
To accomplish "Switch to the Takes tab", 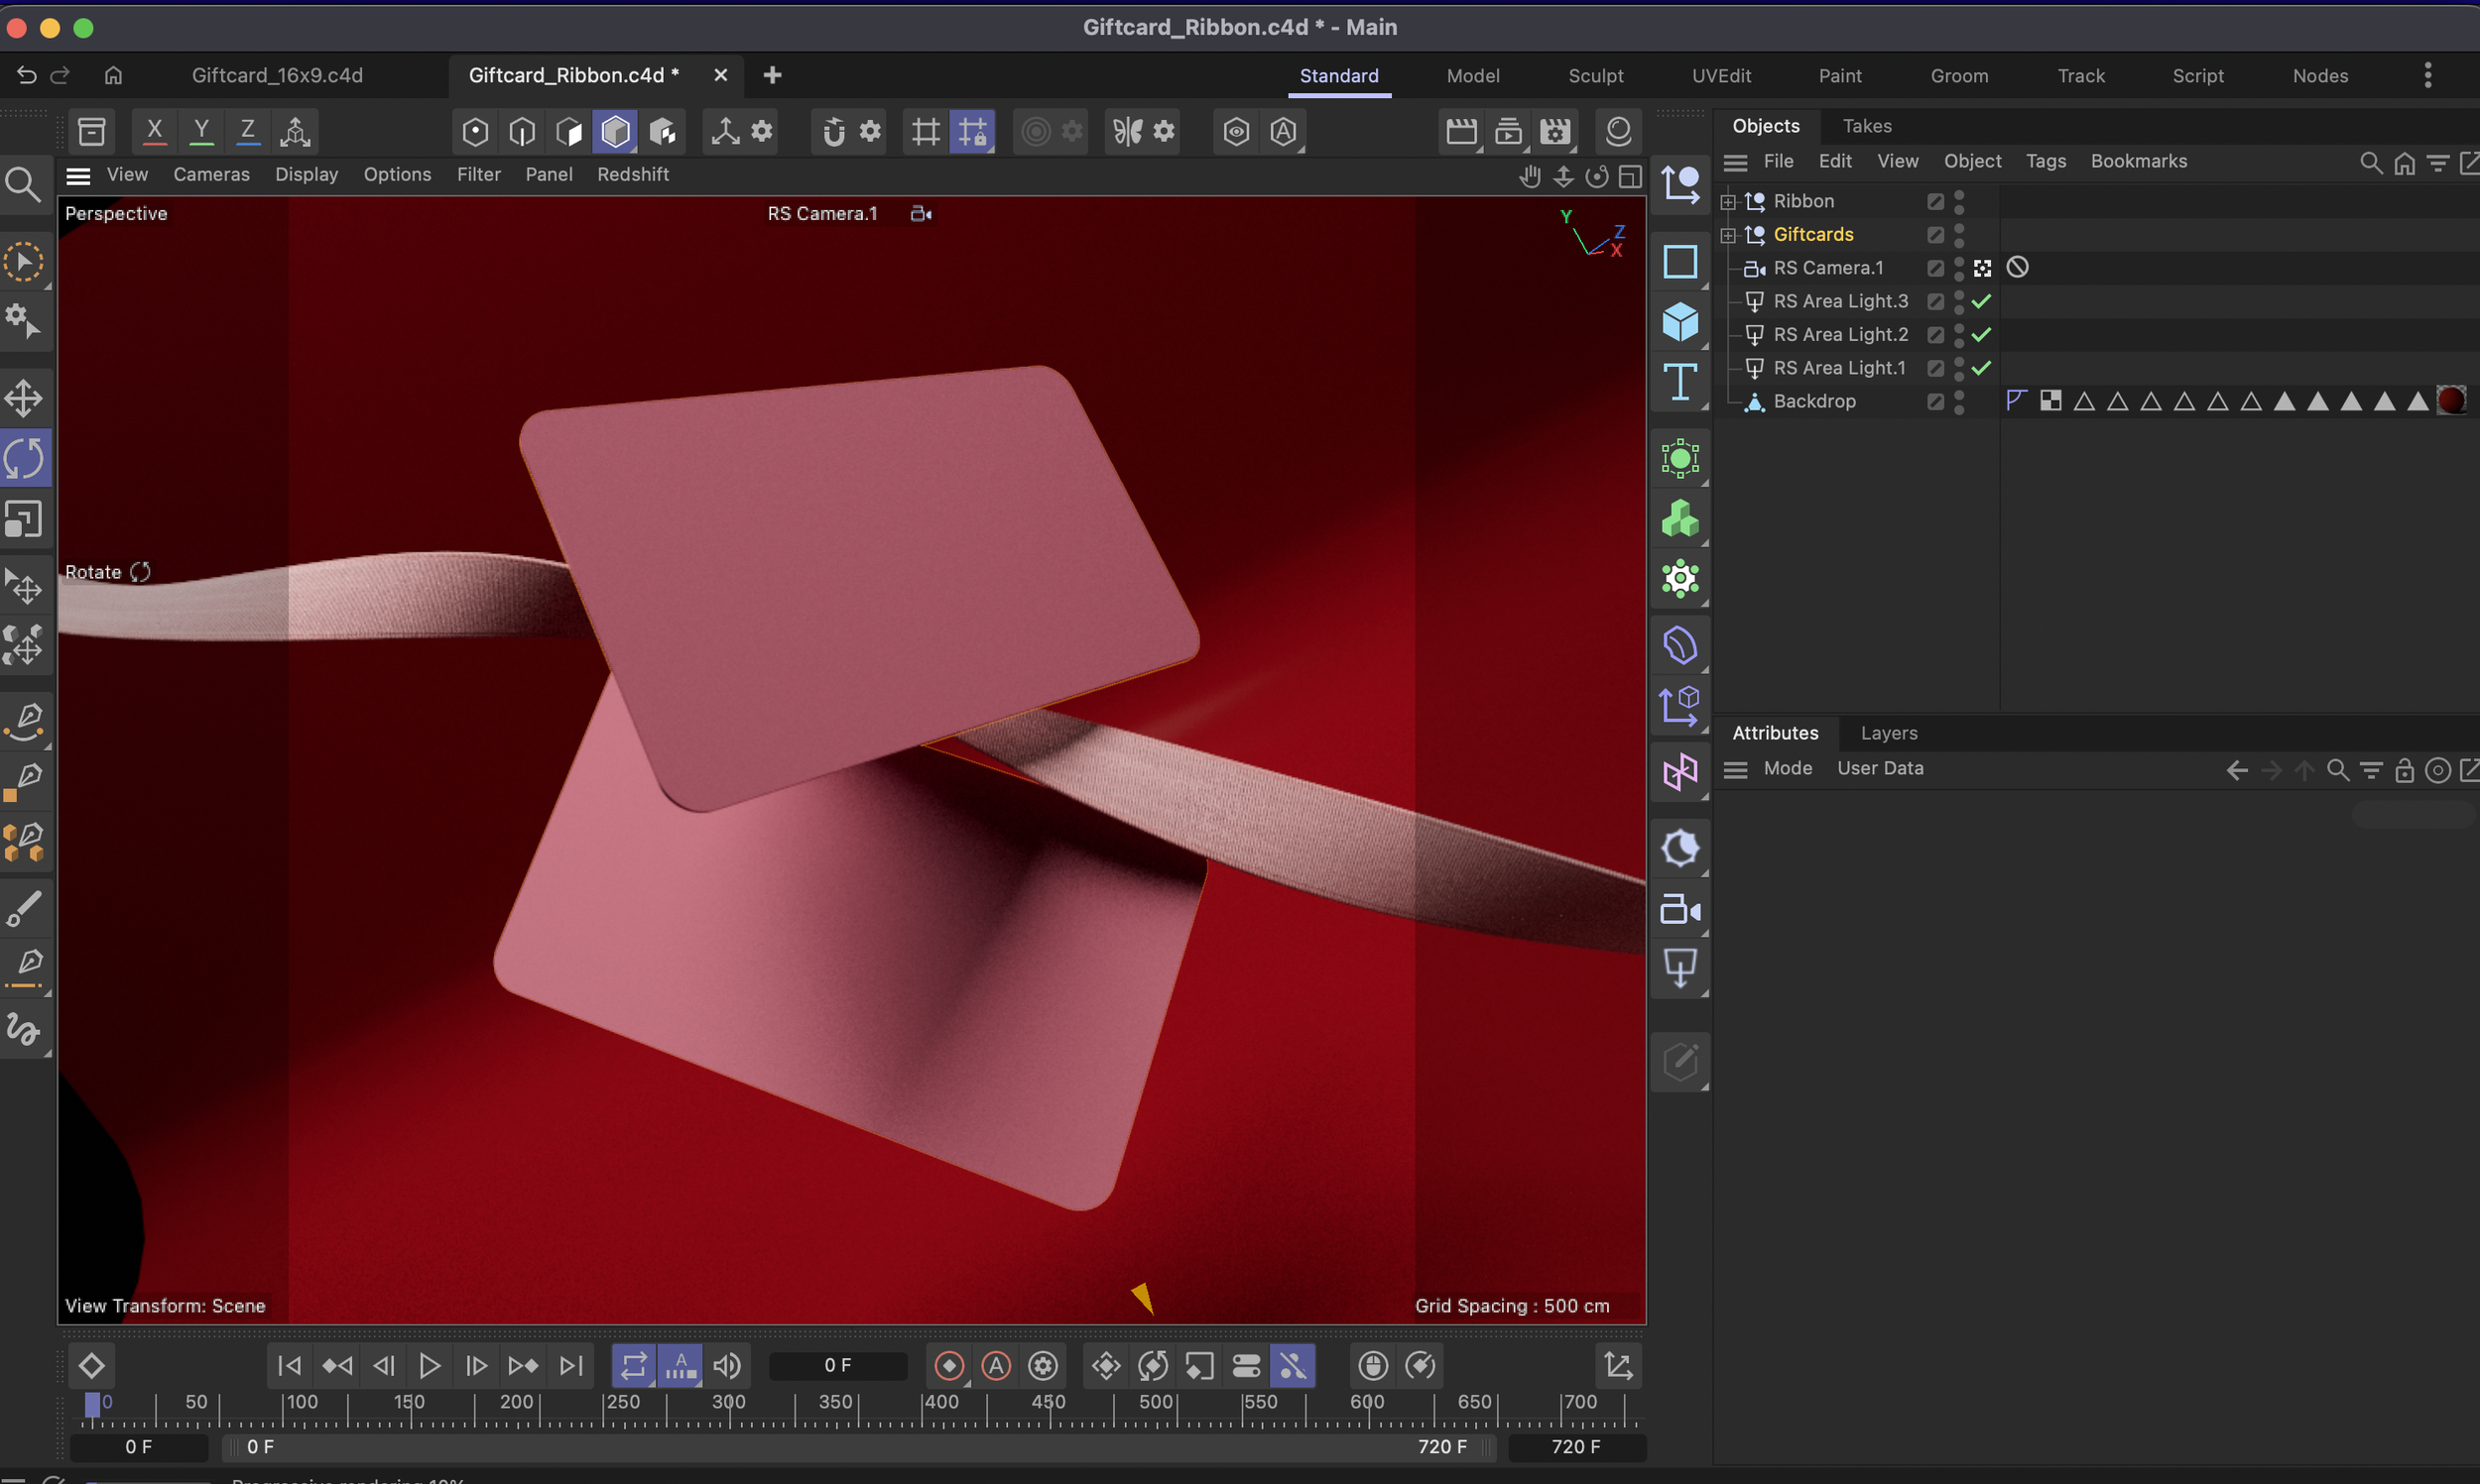I will [1866, 126].
